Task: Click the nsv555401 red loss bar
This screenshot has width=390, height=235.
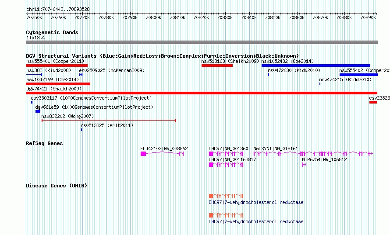Action: [57, 66]
